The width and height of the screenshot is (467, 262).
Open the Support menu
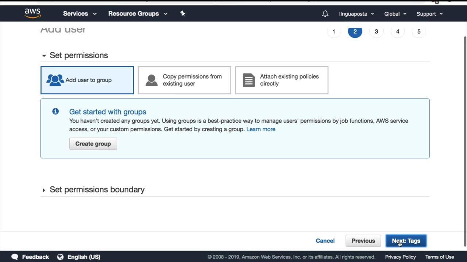click(429, 14)
